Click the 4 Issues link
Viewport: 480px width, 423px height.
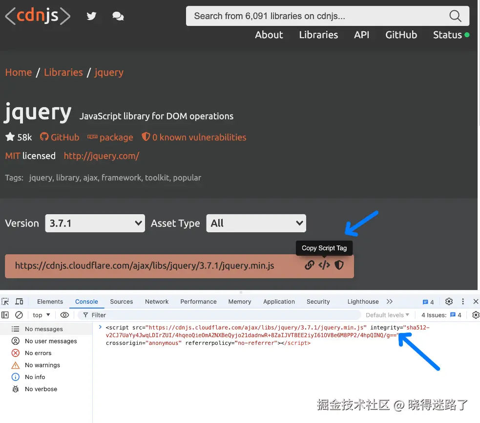coord(441,315)
